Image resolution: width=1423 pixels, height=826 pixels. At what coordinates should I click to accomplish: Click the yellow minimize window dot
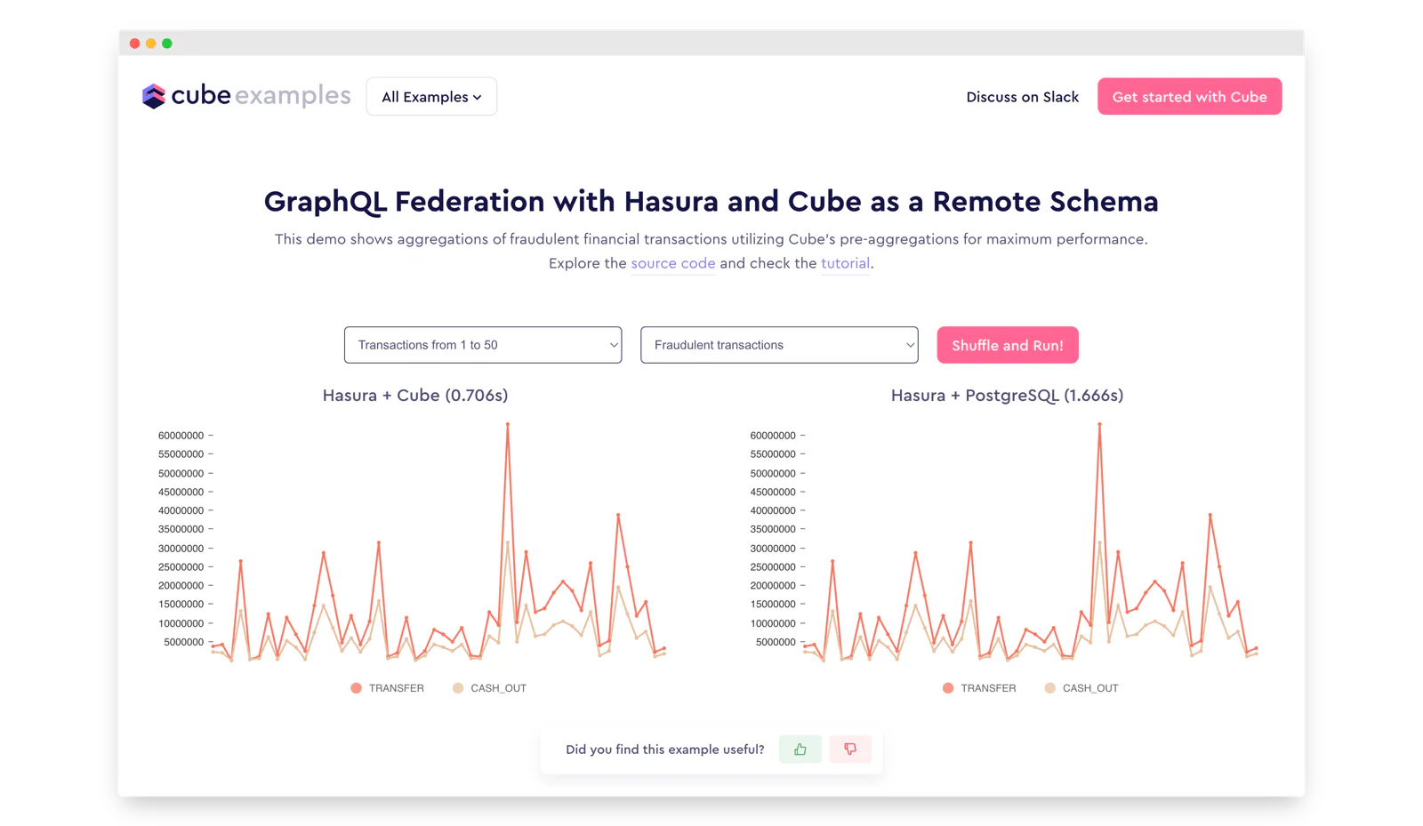click(x=151, y=44)
